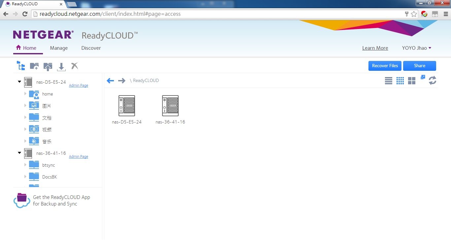451x248 pixels.
Task: Bookmark this page with the star icon
Action: click(414, 14)
